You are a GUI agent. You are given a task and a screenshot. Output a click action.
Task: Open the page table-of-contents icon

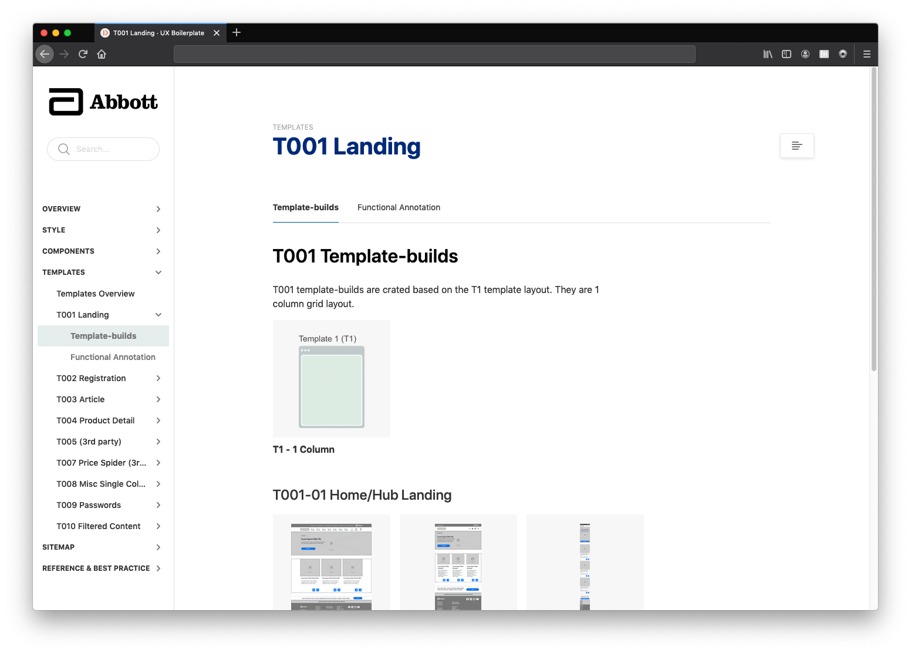797,145
